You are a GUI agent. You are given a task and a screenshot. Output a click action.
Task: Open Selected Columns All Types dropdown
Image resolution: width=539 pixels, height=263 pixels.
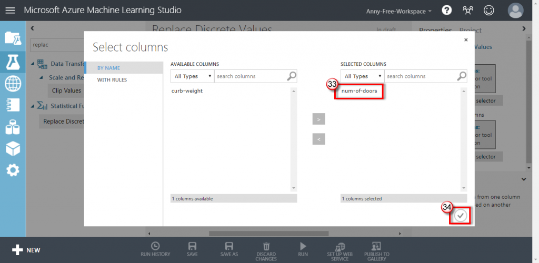[x=362, y=76]
